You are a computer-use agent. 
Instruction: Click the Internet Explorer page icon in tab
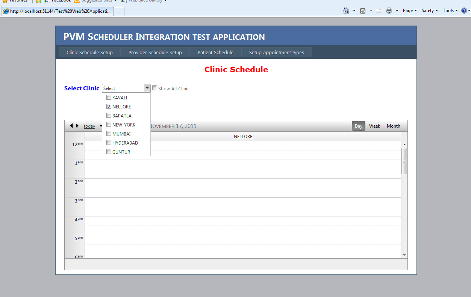[6, 11]
